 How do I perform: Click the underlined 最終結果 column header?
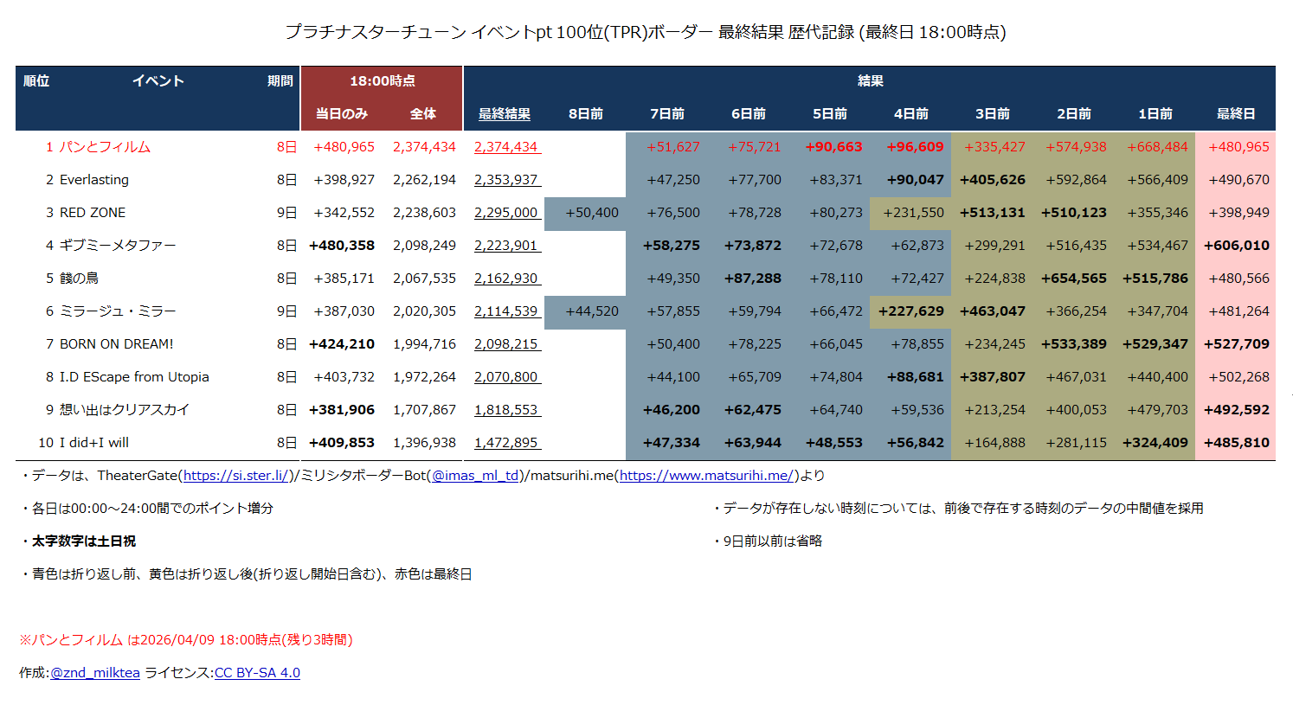(505, 114)
